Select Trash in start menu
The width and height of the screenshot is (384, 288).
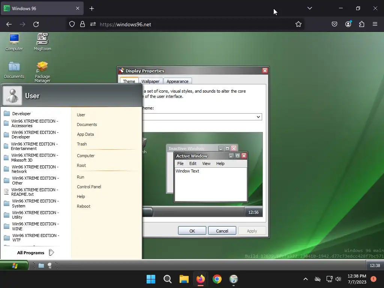pos(82,144)
